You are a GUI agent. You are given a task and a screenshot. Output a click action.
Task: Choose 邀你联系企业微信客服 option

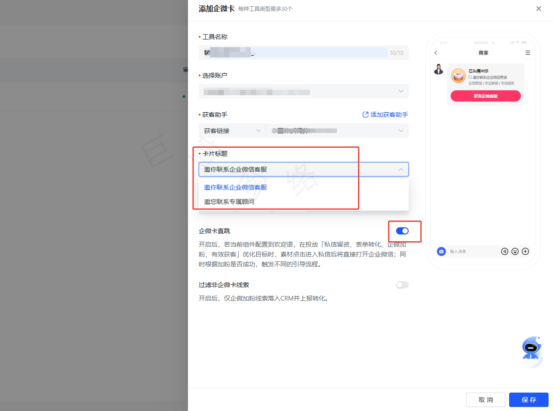pos(236,187)
